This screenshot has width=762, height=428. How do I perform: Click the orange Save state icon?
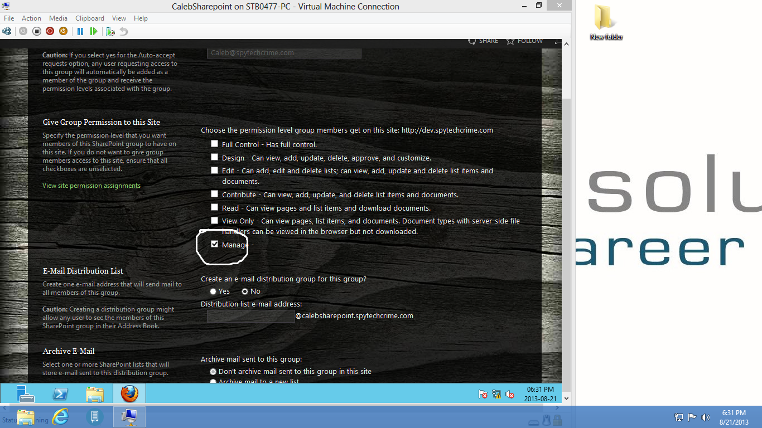(x=63, y=31)
